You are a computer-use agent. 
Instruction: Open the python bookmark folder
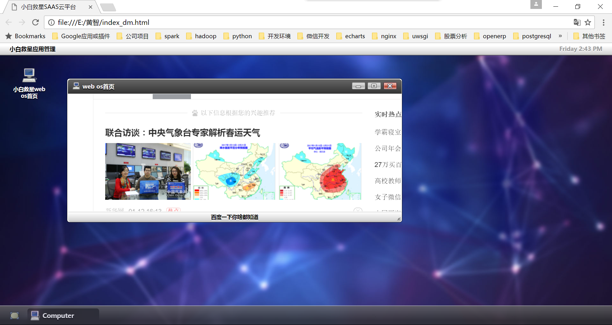(x=237, y=36)
